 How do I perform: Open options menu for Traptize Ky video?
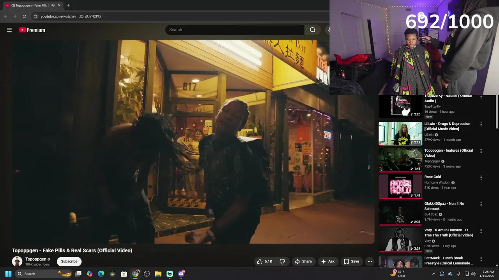point(481,97)
